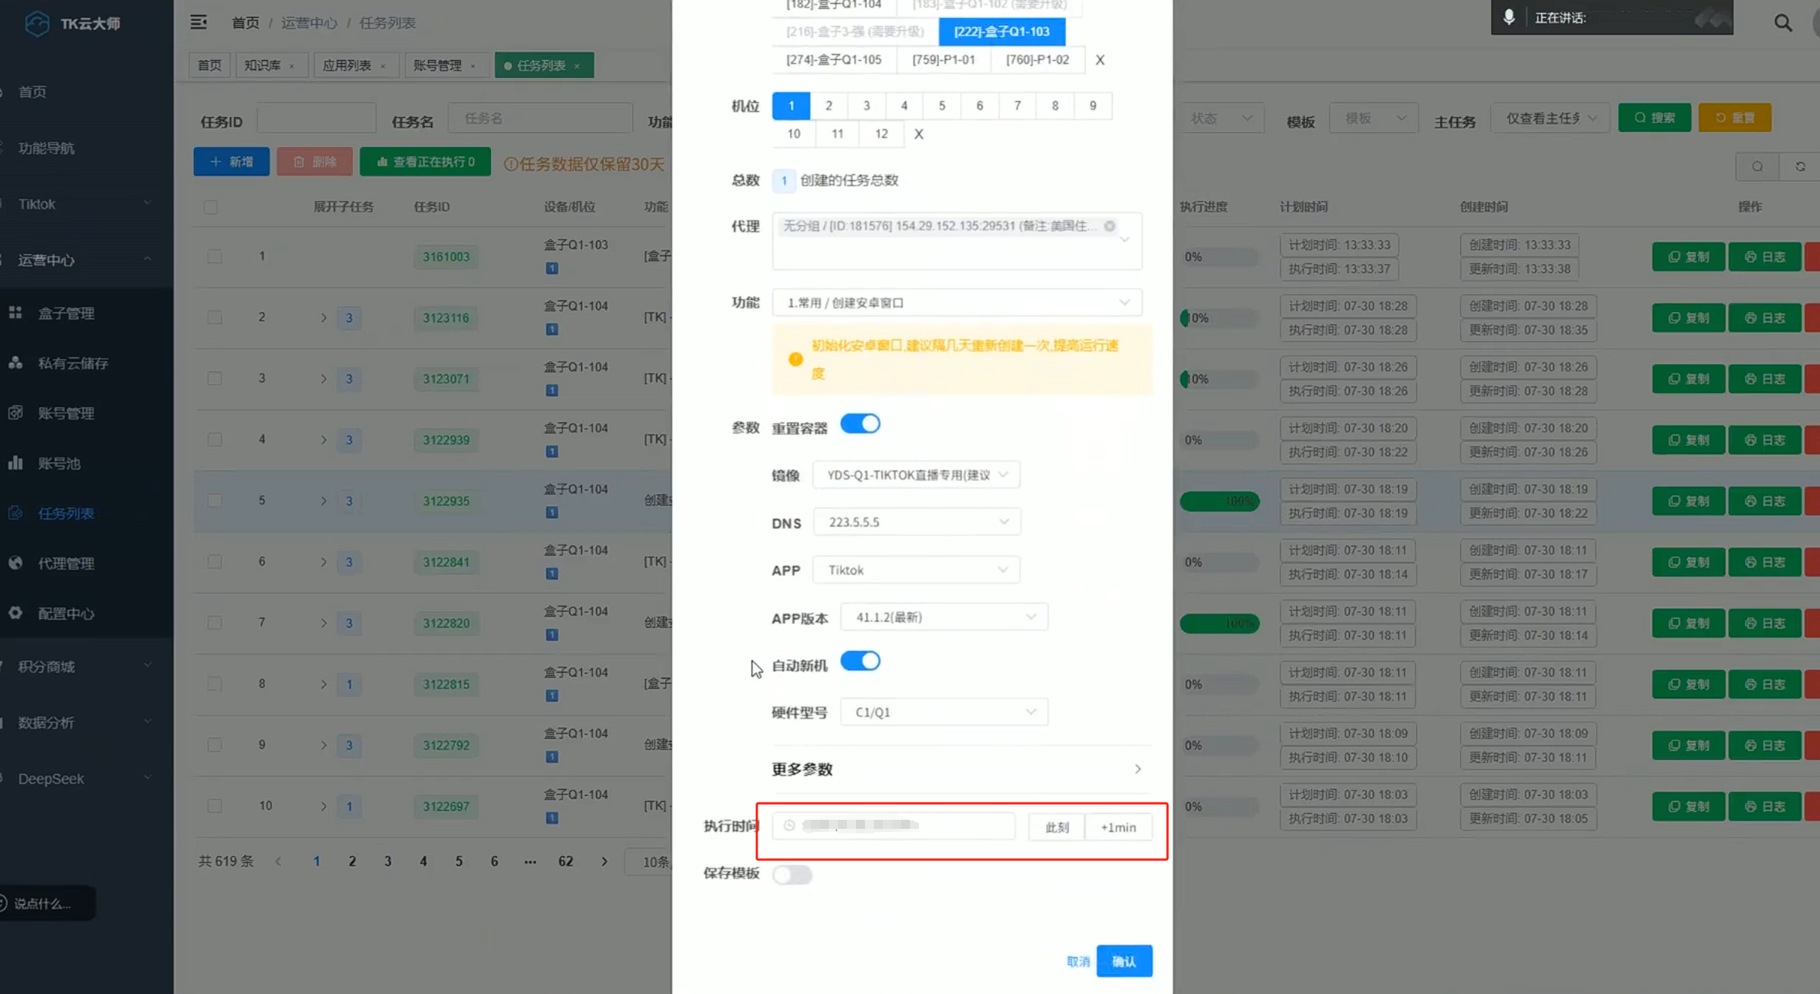
Task: Turn off the 重置容器 switch
Action: tap(860, 424)
